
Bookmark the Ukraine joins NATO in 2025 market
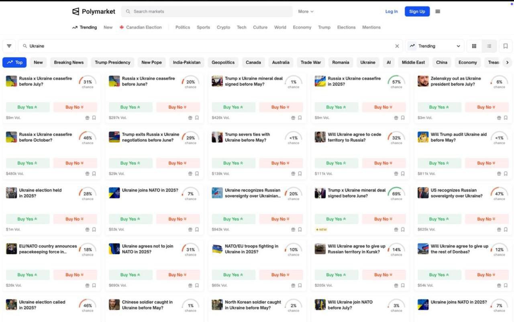point(197,230)
